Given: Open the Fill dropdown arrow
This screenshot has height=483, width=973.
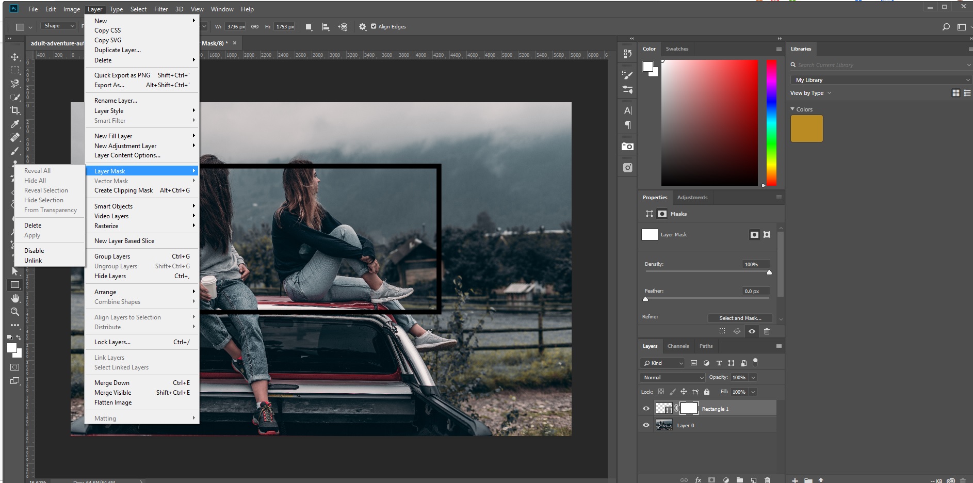Looking at the screenshot, I should point(753,392).
